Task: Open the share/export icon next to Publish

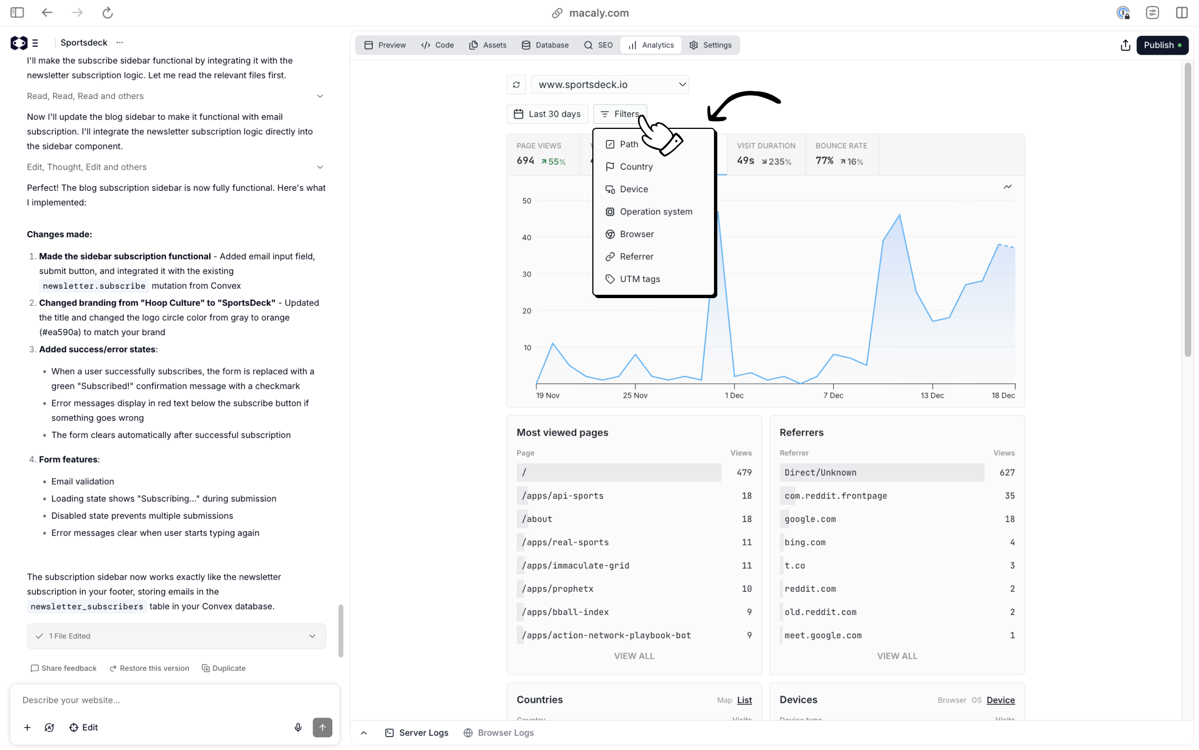Action: point(1125,45)
